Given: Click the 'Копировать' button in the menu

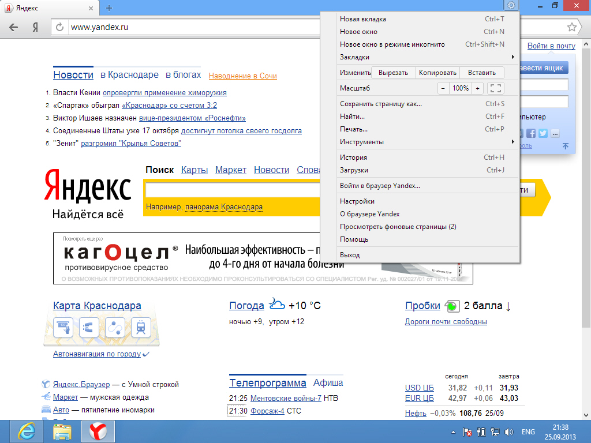Looking at the screenshot, I should [437, 73].
